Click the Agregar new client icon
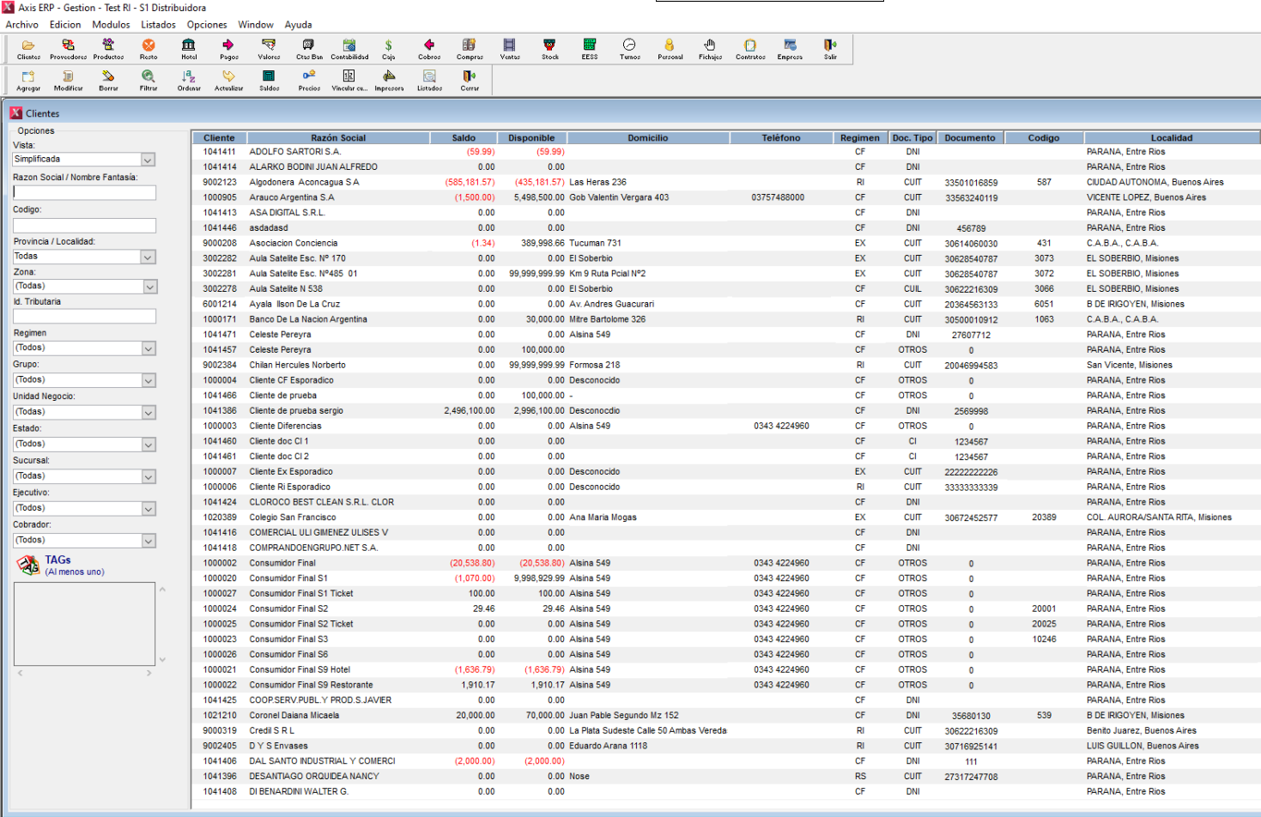Viewport: 1261px width, 817px height. pyautogui.click(x=28, y=79)
